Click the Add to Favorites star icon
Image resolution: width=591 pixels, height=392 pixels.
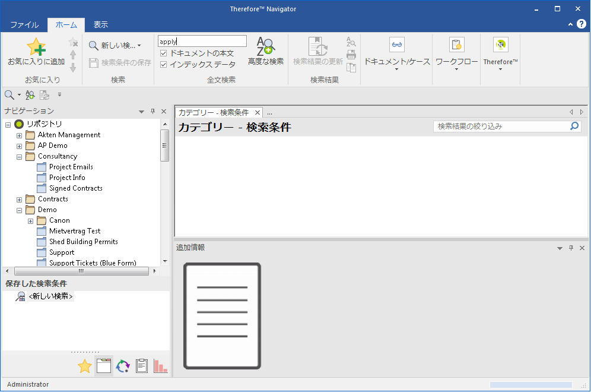36,47
